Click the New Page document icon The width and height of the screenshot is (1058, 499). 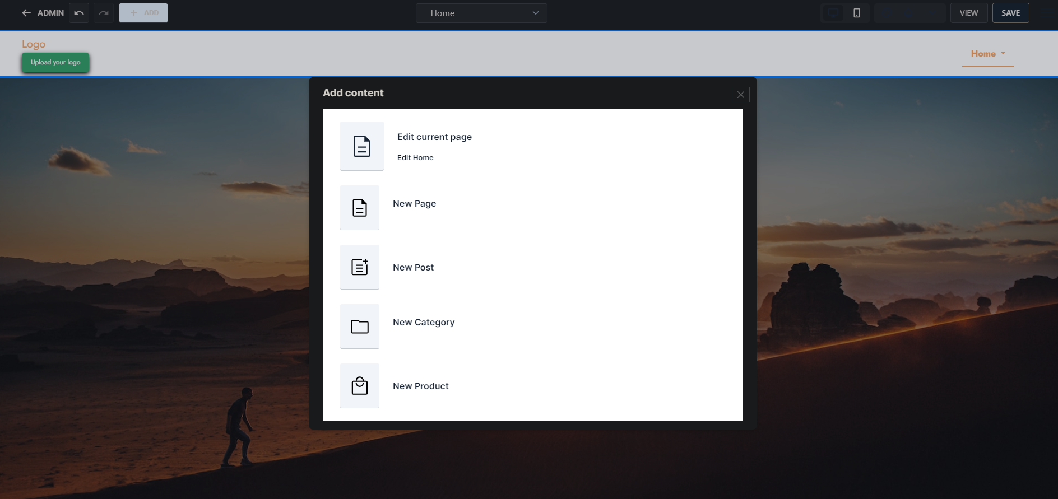(x=360, y=208)
